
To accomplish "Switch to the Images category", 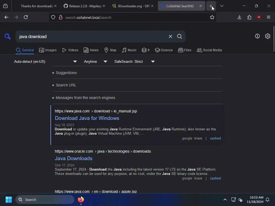I will pyautogui.click(x=48, y=50).
